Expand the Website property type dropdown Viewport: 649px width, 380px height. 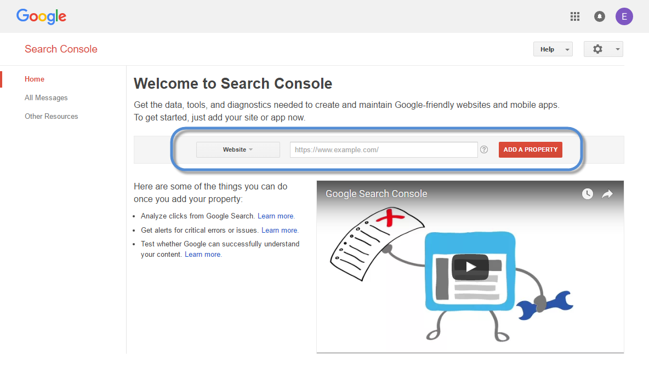tap(238, 149)
